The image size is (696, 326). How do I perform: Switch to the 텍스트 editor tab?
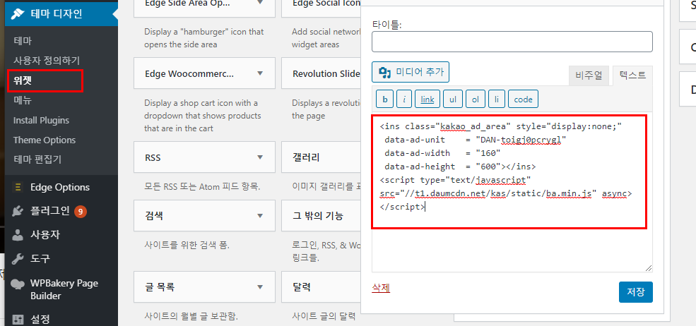632,76
